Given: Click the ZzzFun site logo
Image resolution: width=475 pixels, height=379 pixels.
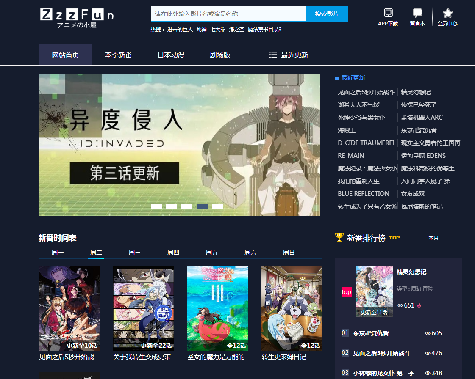Looking at the screenshot, I should (77, 18).
